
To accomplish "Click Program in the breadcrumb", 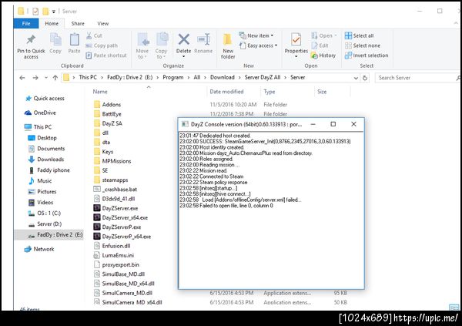I will [x=173, y=77].
